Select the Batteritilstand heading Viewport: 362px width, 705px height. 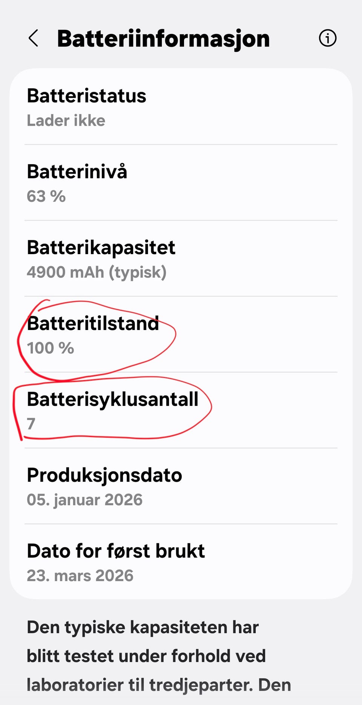tap(93, 324)
